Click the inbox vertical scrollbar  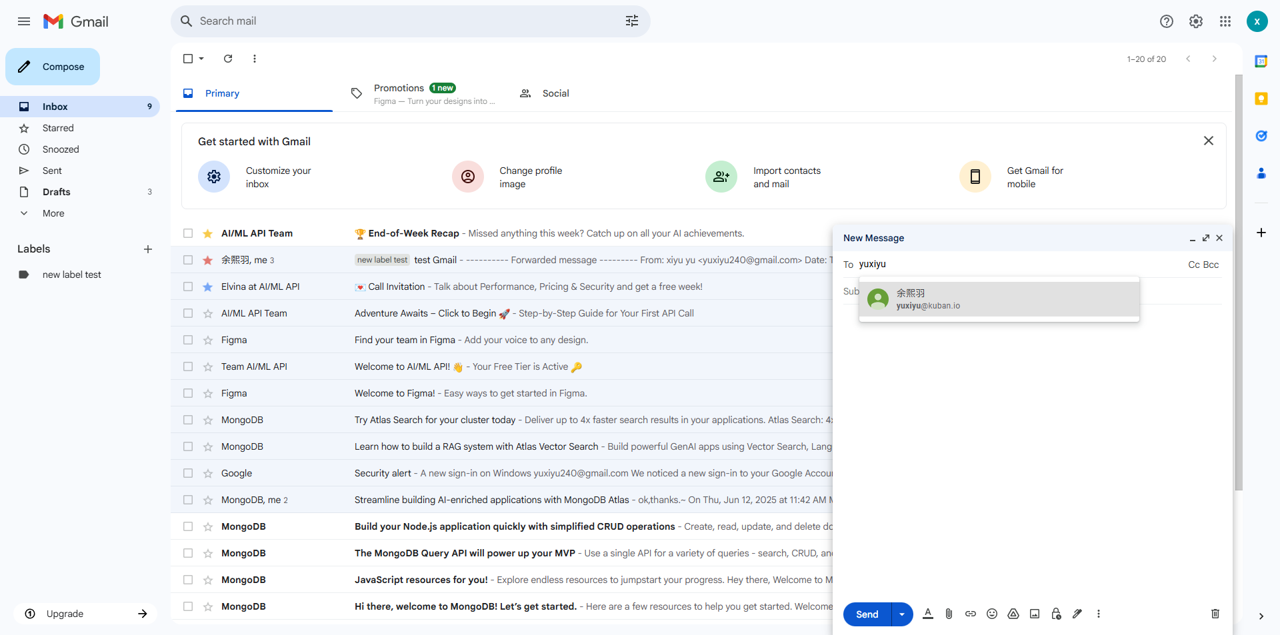tap(1239, 283)
